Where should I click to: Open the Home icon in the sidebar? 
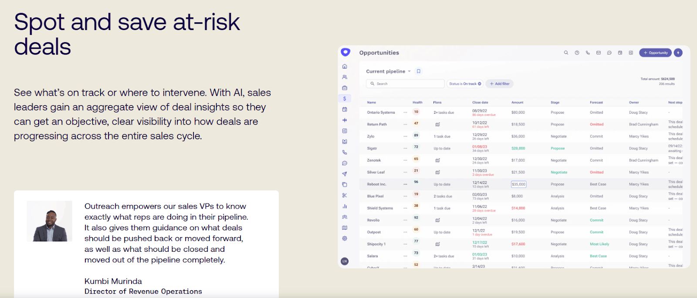[345, 66]
